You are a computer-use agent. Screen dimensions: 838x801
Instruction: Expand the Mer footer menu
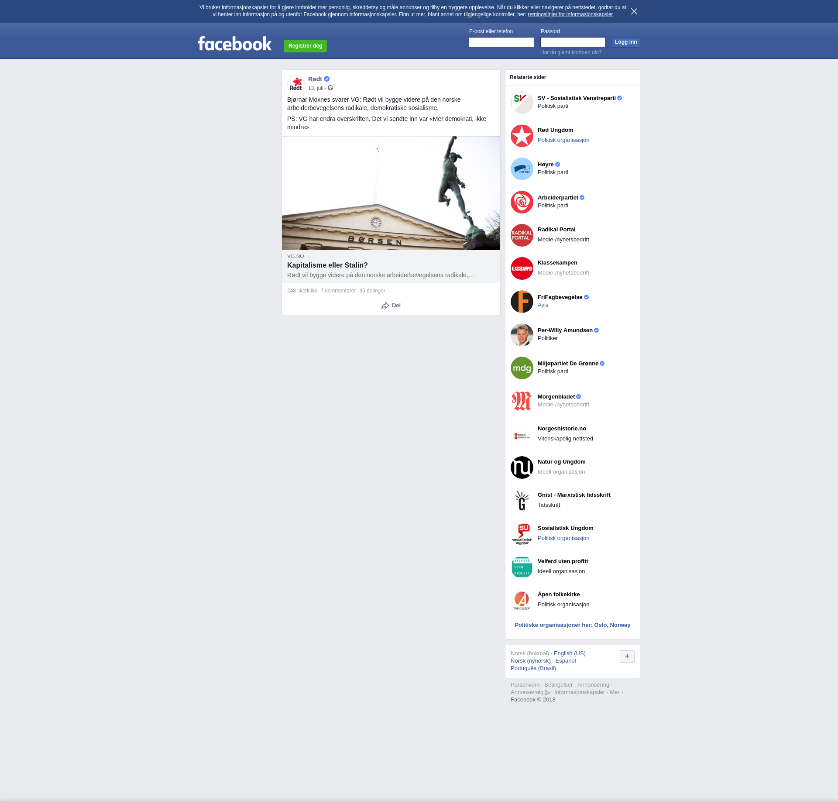[x=616, y=692]
